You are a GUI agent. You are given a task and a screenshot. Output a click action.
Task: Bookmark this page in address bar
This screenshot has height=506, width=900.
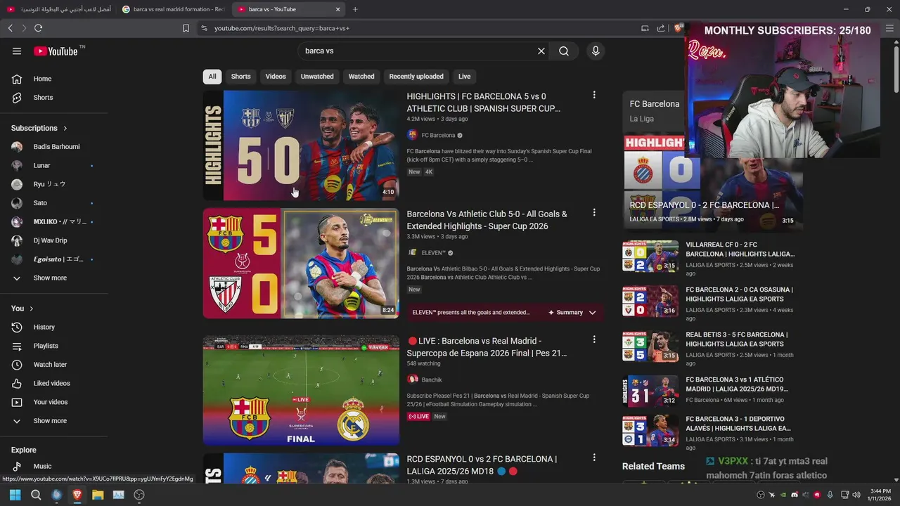pyautogui.click(x=186, y=28)
